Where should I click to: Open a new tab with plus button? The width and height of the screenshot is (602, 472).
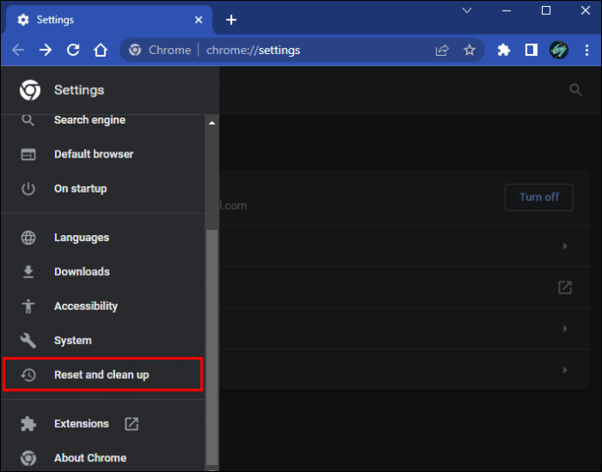231,20
